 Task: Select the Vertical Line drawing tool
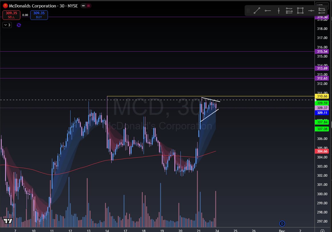[279, 11]
